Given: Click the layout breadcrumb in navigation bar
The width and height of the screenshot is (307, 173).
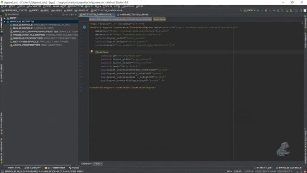Looking at the screenshot, I should (82, 11).
